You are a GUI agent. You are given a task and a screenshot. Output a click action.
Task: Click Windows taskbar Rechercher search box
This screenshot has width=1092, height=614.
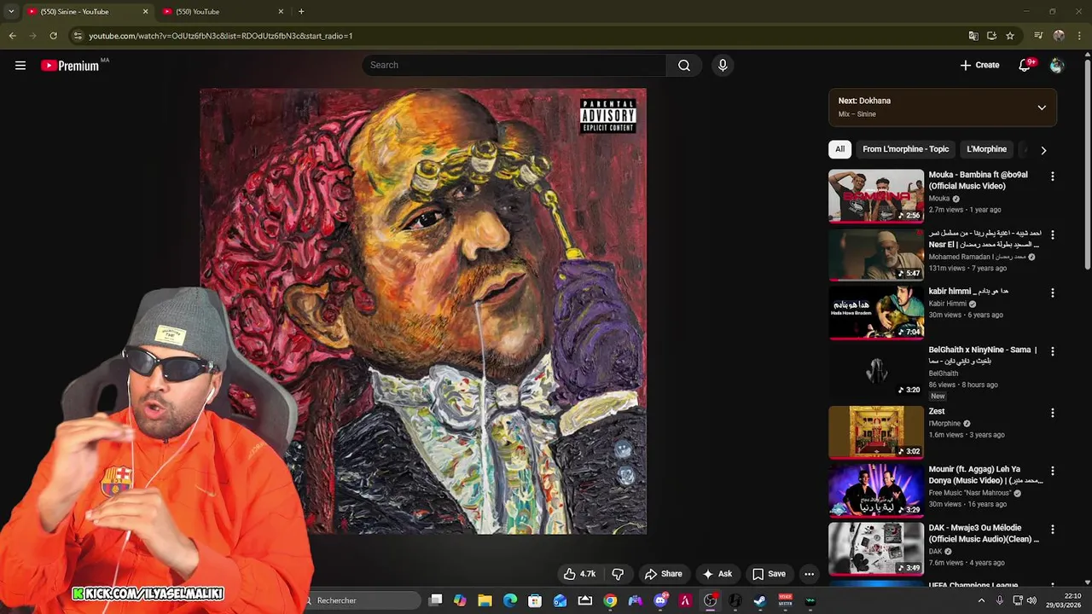[363, 600]
